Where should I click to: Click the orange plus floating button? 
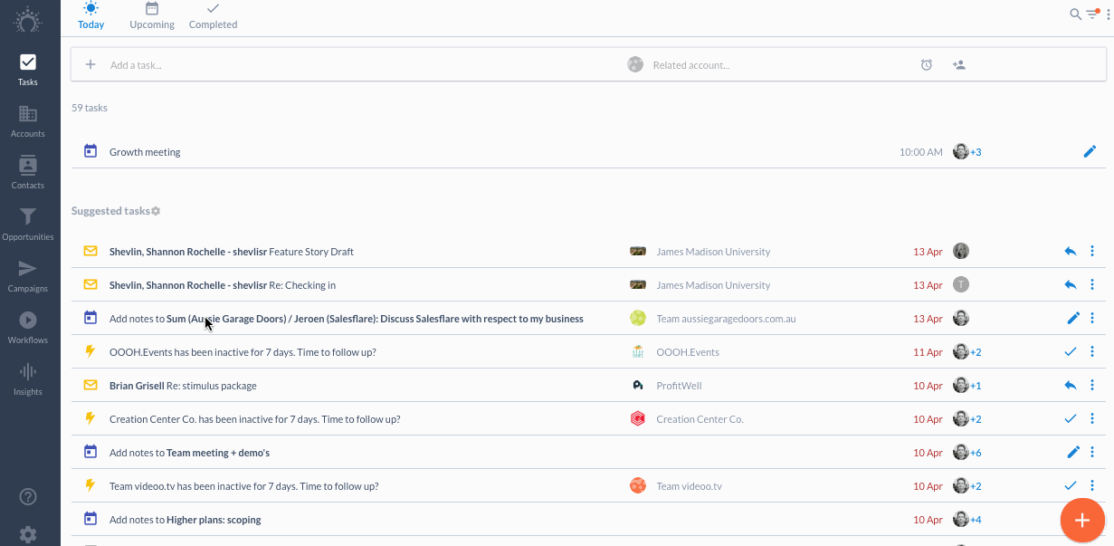1082,520
